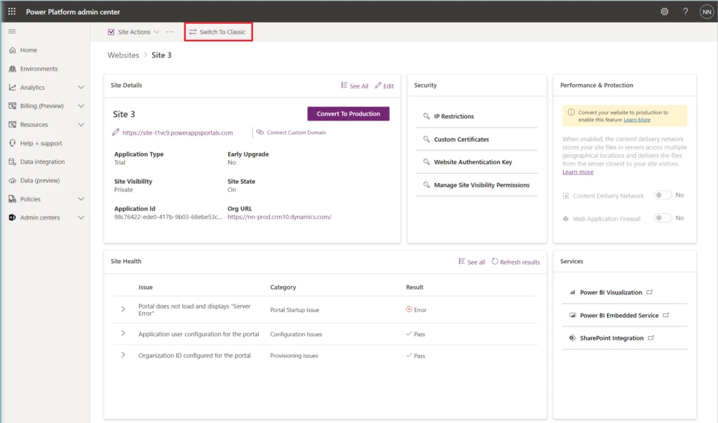Click the Convert To Production button
This screenshot has height=423, width=718.
click(x=348, y=114)
